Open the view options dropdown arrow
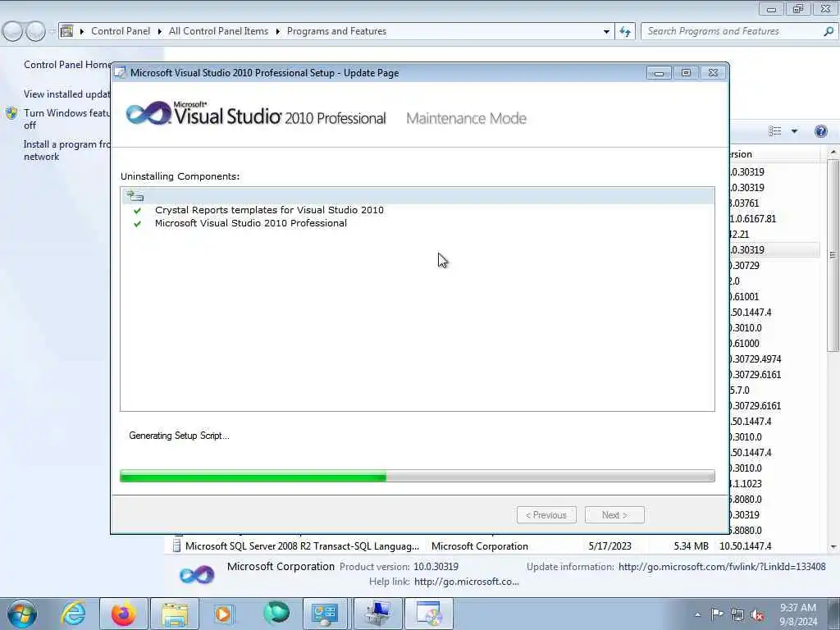Viewport: 840px width, 630px height. pyautogui.click(x=794, y=131)
